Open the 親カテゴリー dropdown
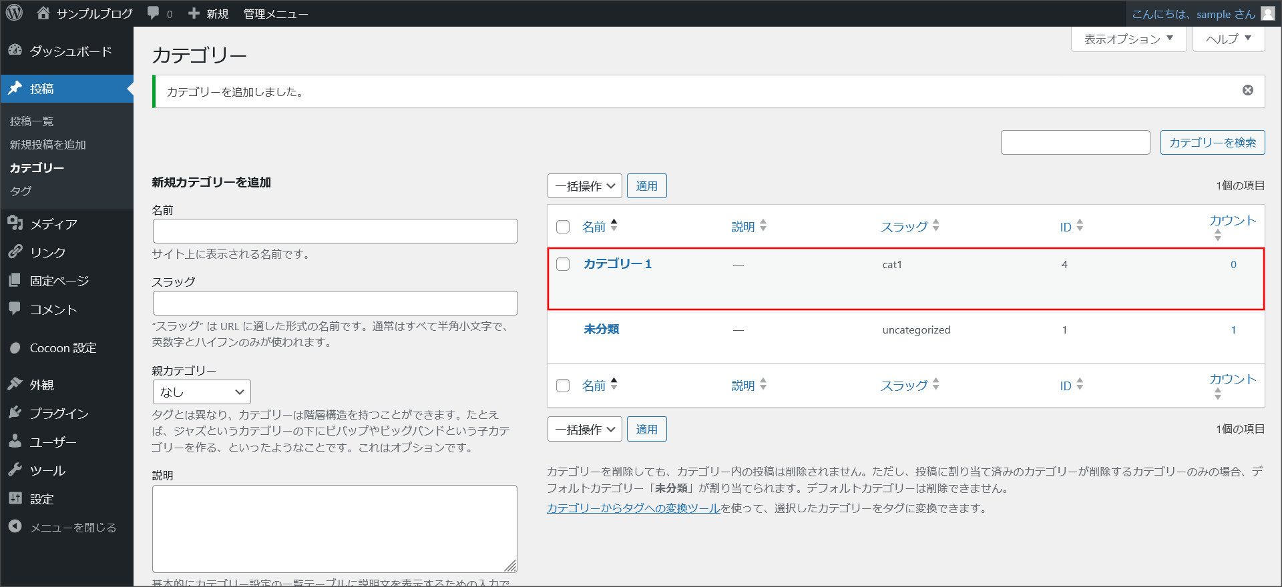1282x587 pixels. click(201, 392)
